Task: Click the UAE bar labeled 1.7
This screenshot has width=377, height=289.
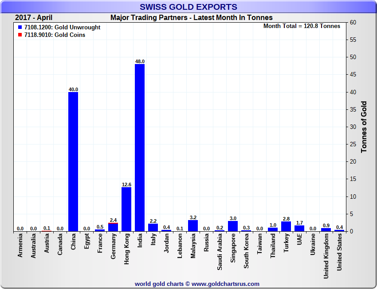Action: click(299, 228)
